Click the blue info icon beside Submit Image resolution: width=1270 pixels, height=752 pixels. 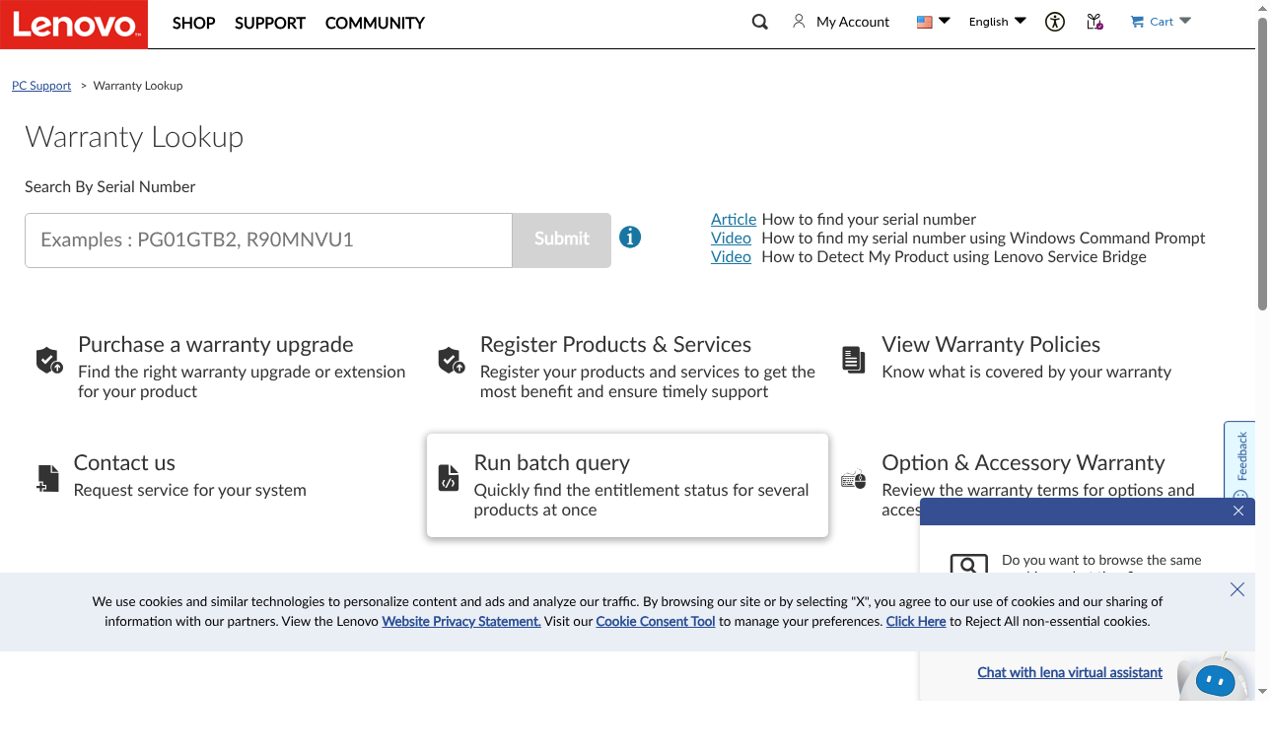point(630,238)
